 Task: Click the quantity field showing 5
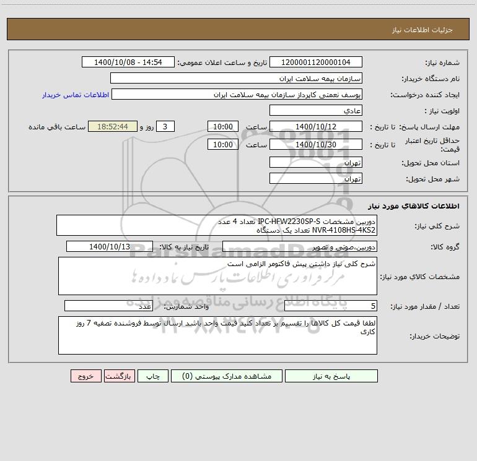(x=331, y=306)
